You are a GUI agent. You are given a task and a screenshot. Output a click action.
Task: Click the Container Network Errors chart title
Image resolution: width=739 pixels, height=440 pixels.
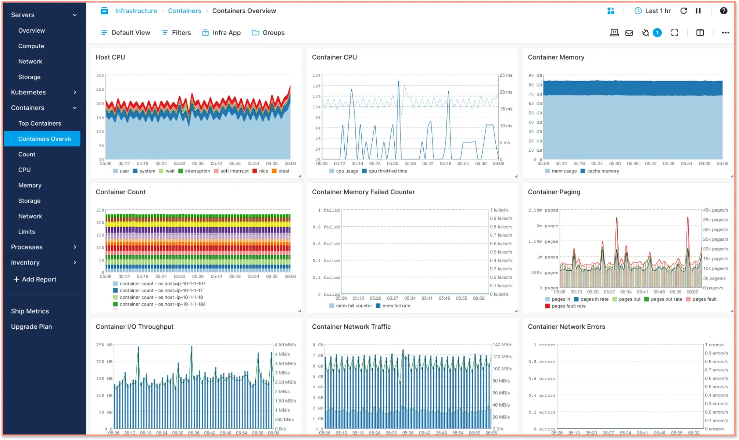pyautogui.click(x=566, y=327)
